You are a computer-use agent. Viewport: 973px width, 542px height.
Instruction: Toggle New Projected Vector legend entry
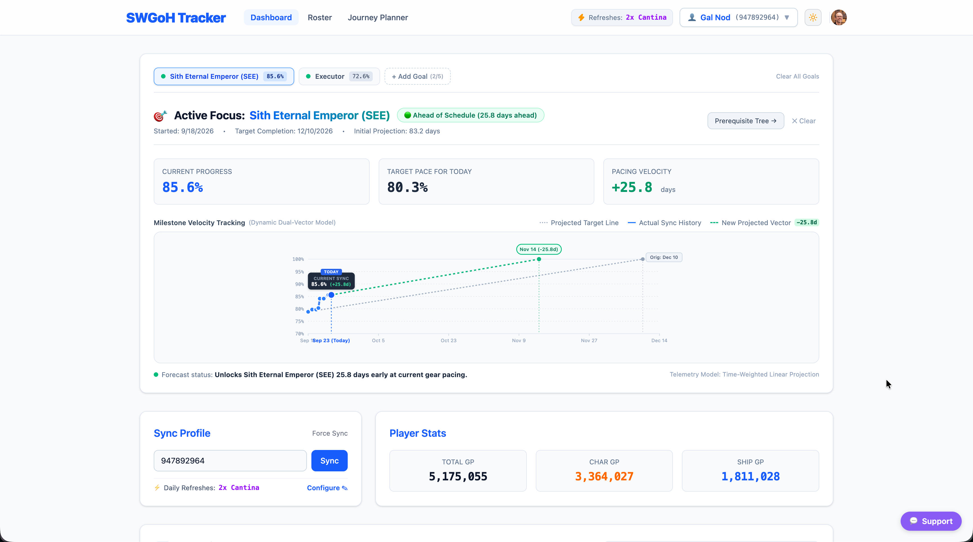point(750,223)
